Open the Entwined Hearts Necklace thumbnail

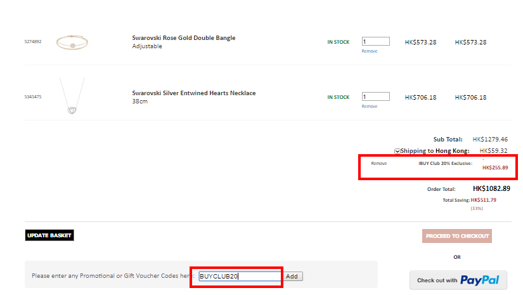[x=72, y=96]
